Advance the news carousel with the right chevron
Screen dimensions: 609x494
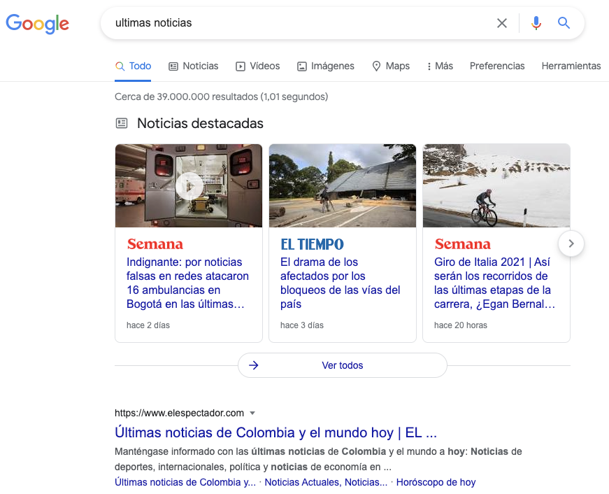[x=571, y=244]
